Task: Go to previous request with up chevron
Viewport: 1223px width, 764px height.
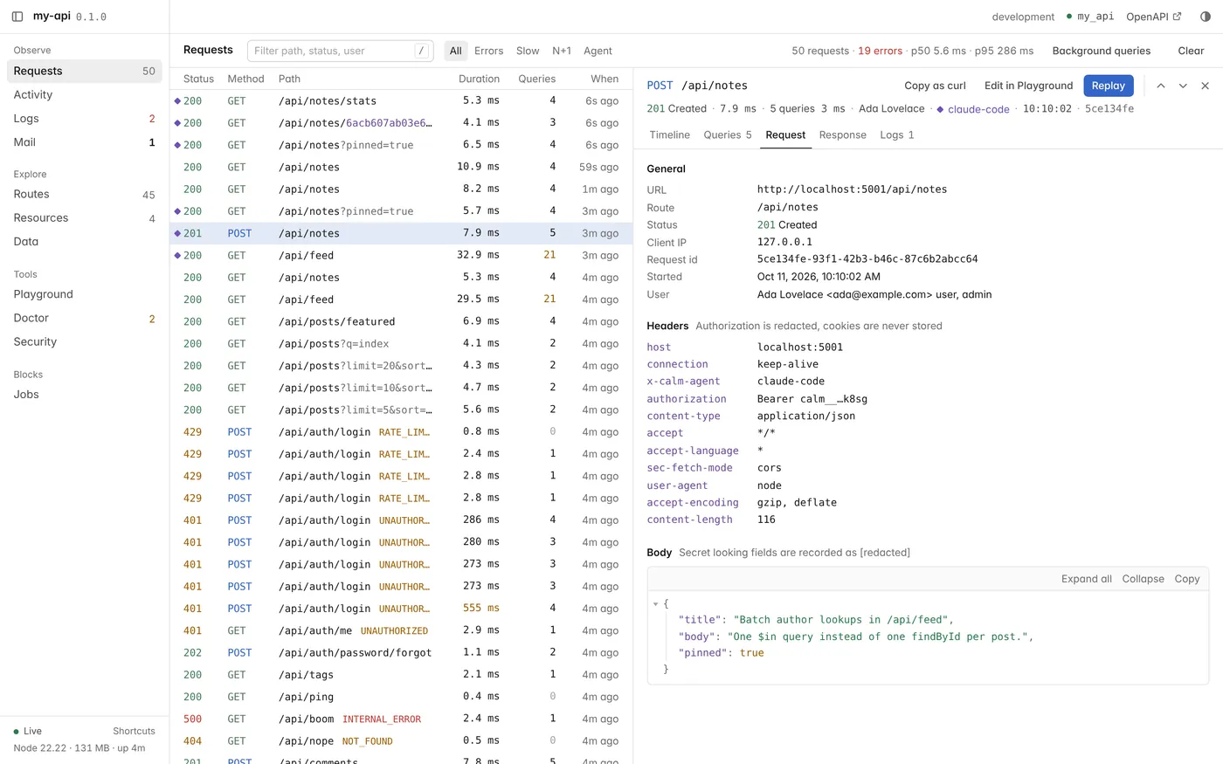Action: point(1161,86)
